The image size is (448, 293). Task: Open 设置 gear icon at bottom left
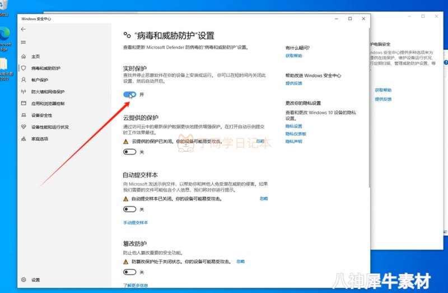point(24,280)
